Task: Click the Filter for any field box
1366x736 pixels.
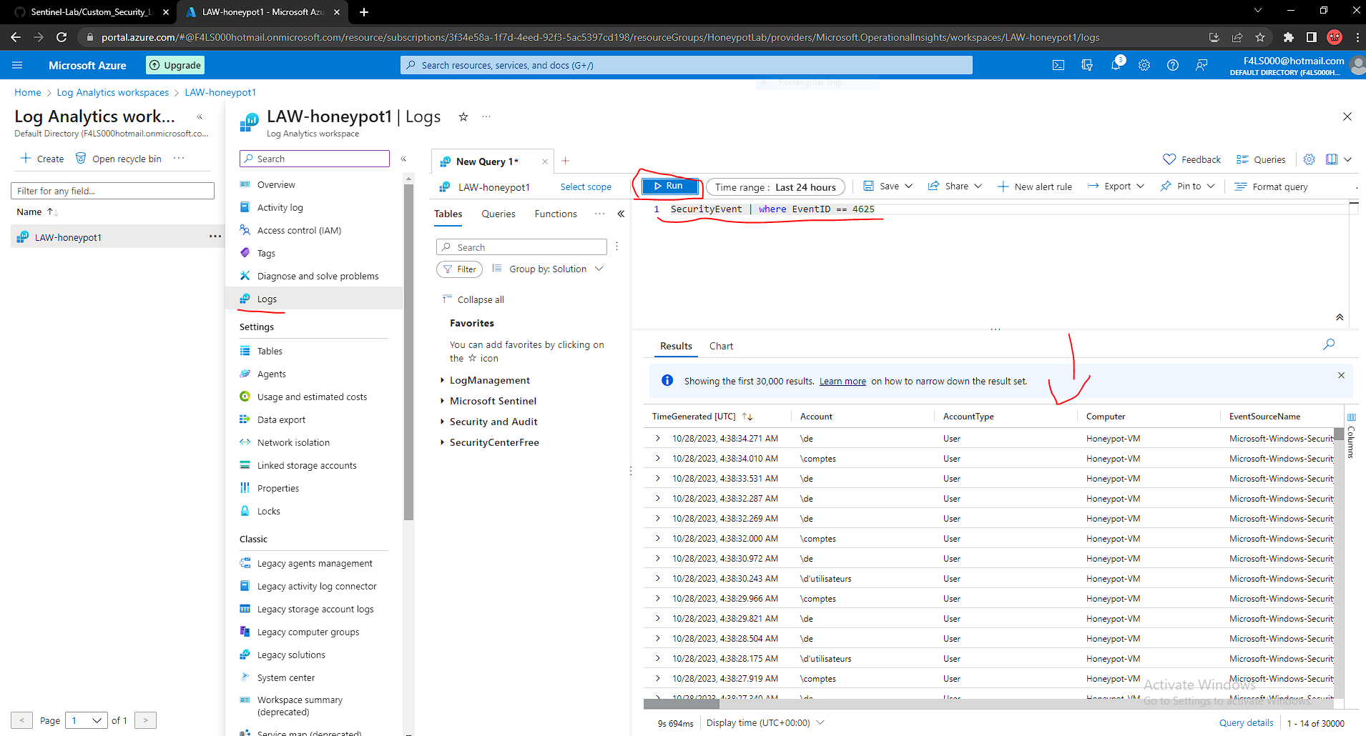Action: pyautogui.click(x=112, y=191)
